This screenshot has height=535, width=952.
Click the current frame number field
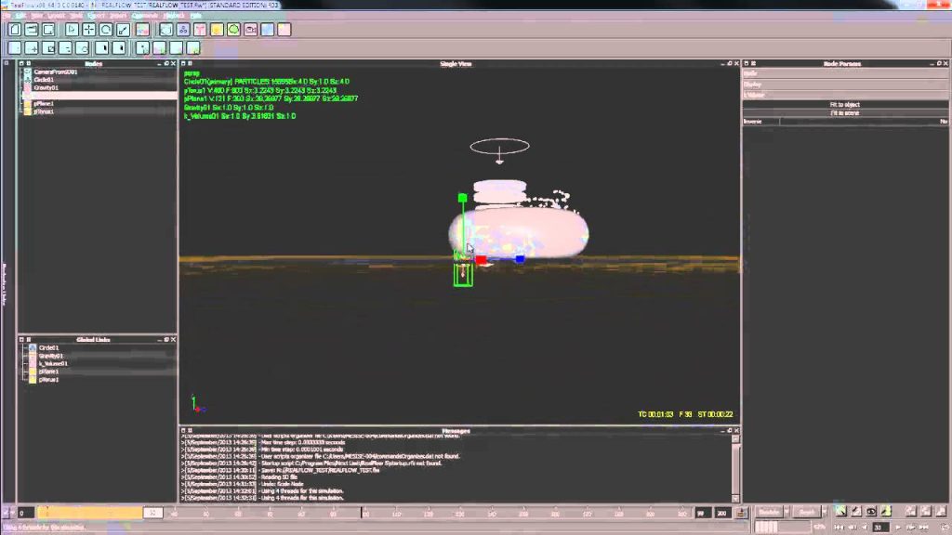[880, 528]
